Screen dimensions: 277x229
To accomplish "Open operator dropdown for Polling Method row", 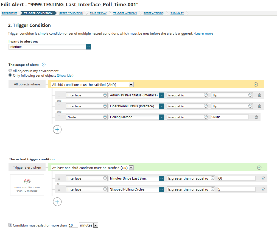I will (x=187, y=117).
